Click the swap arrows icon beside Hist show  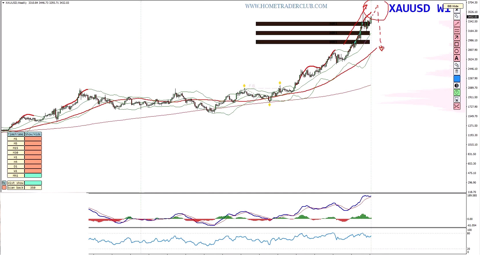[x=4, y=183]
